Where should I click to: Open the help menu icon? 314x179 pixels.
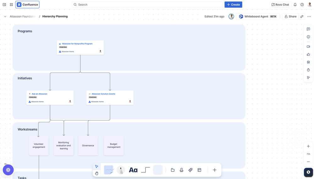pos(302,5)
